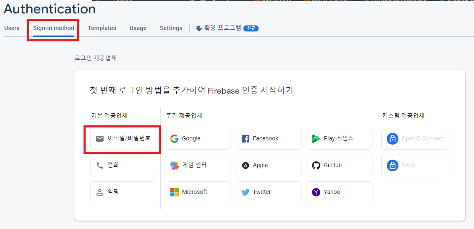Click the 커스텀 제공업체 column heading
The width and height of the screenshot is (474, 229).
pos(403,115)
